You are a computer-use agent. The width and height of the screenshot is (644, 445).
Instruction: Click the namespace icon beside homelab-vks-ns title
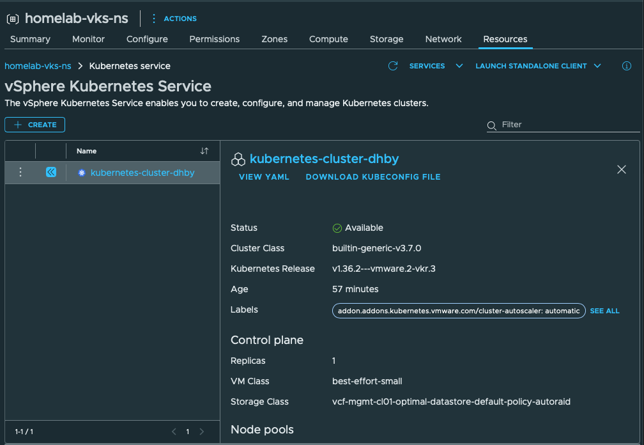click(13, 19)
